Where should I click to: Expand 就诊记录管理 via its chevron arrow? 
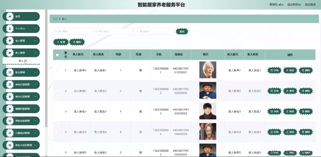pos(35,97)
